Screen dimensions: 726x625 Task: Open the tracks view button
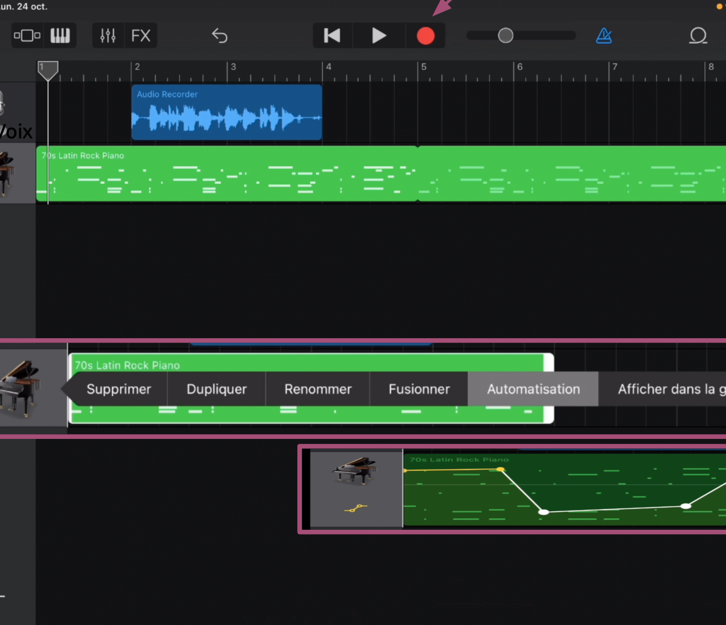[x=27, y=36]
